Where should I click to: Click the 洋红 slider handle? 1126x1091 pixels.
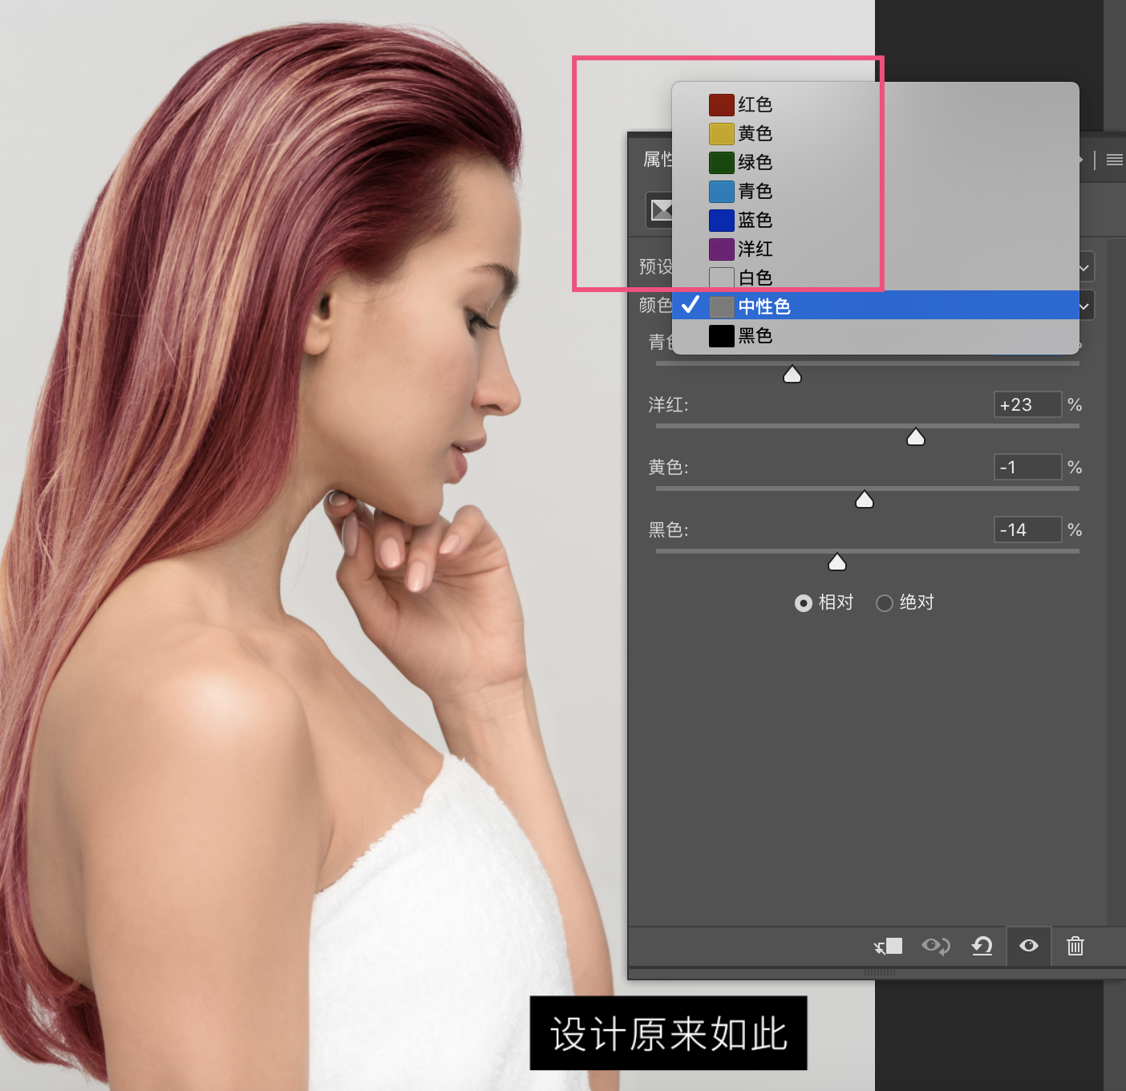pos(916,437)
